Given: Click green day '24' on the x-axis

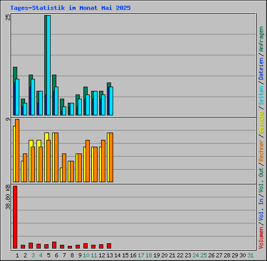Looking at the screenshot, I should pos(196,255).
